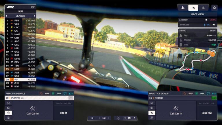Select the Race View flag tab
The height and width of the screenshot is (125, 222).
[193, 8]
